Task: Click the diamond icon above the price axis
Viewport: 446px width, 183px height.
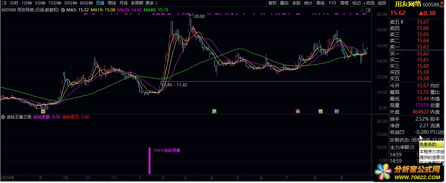Action: 362,10
